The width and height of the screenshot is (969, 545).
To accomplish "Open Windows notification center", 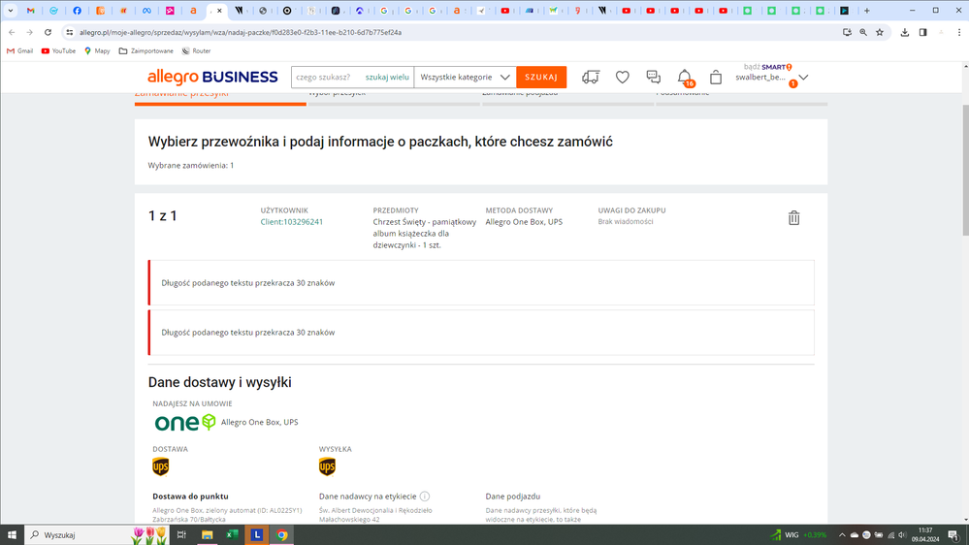I will (953, 535).
